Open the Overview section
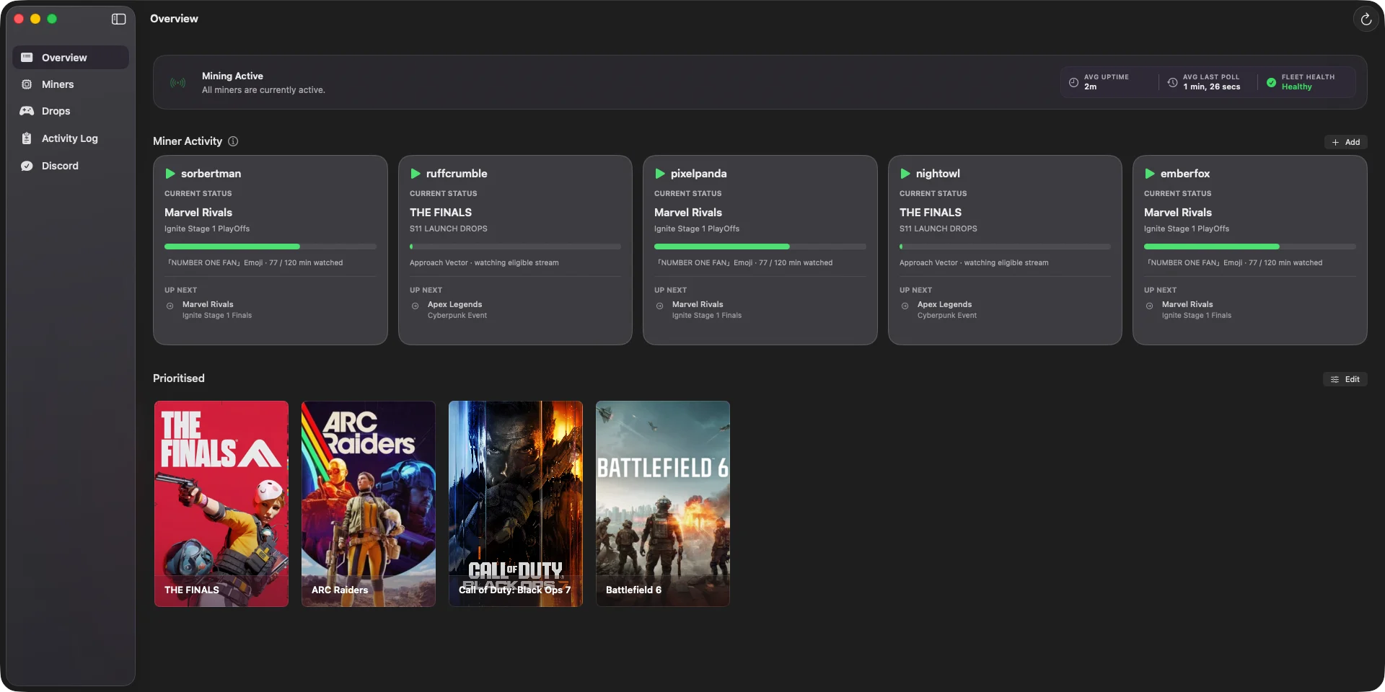 tap(71, 58)
